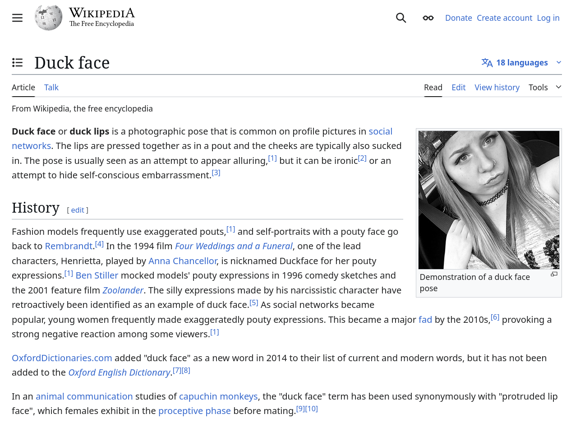
Task: Click citation [2] after 'ironic'
Action: coord(362,158)
